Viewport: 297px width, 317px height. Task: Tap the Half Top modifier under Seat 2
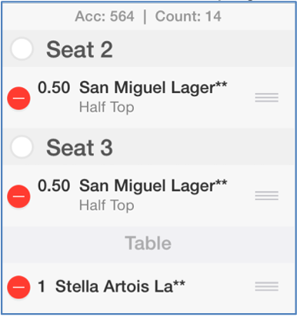(x=107, y=107)
